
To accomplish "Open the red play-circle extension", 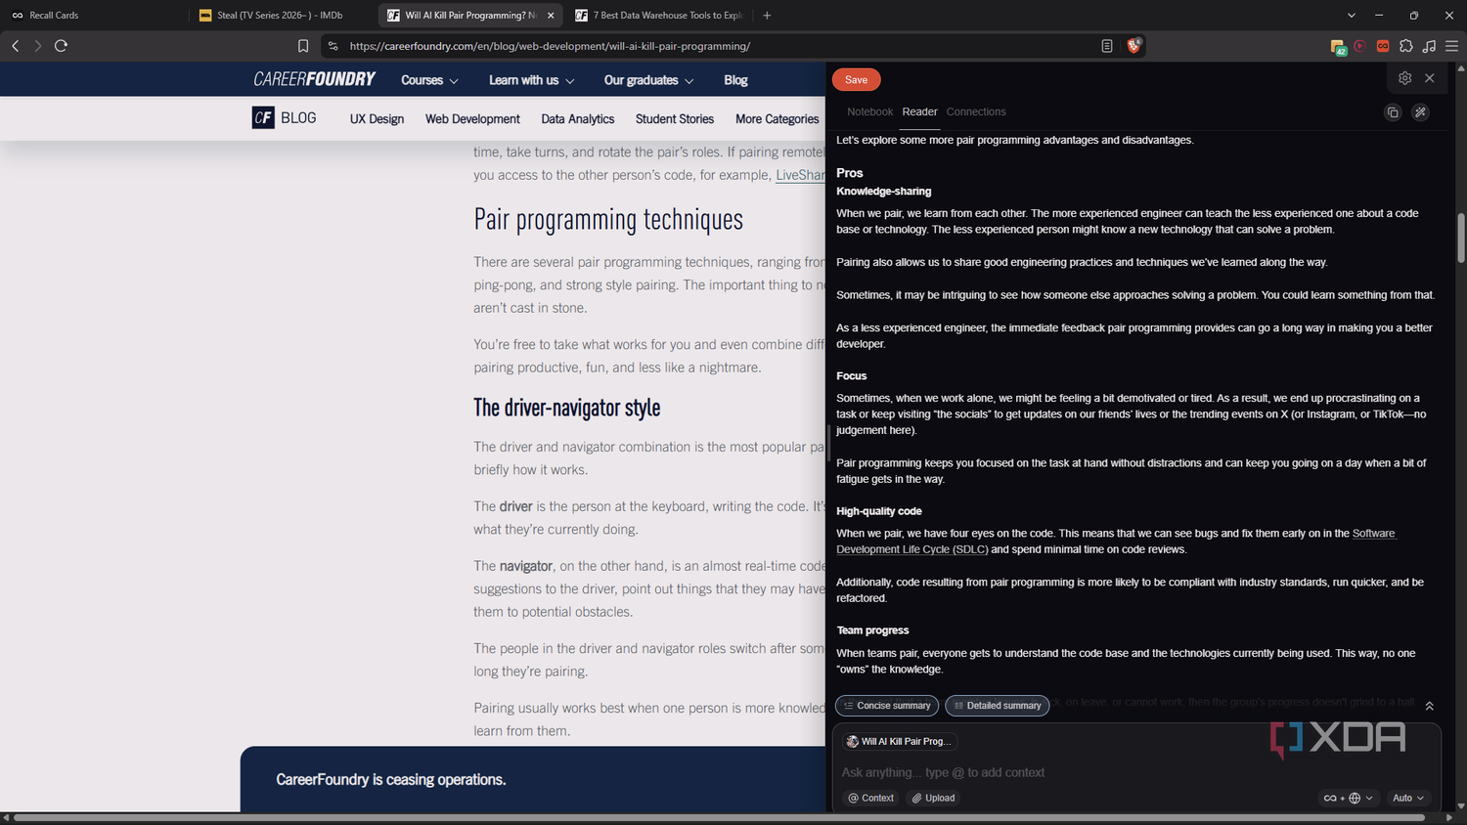I will (1359, 46).
